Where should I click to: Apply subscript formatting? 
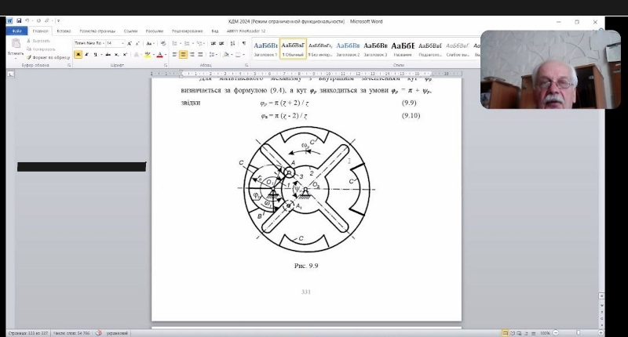(116, 54)
